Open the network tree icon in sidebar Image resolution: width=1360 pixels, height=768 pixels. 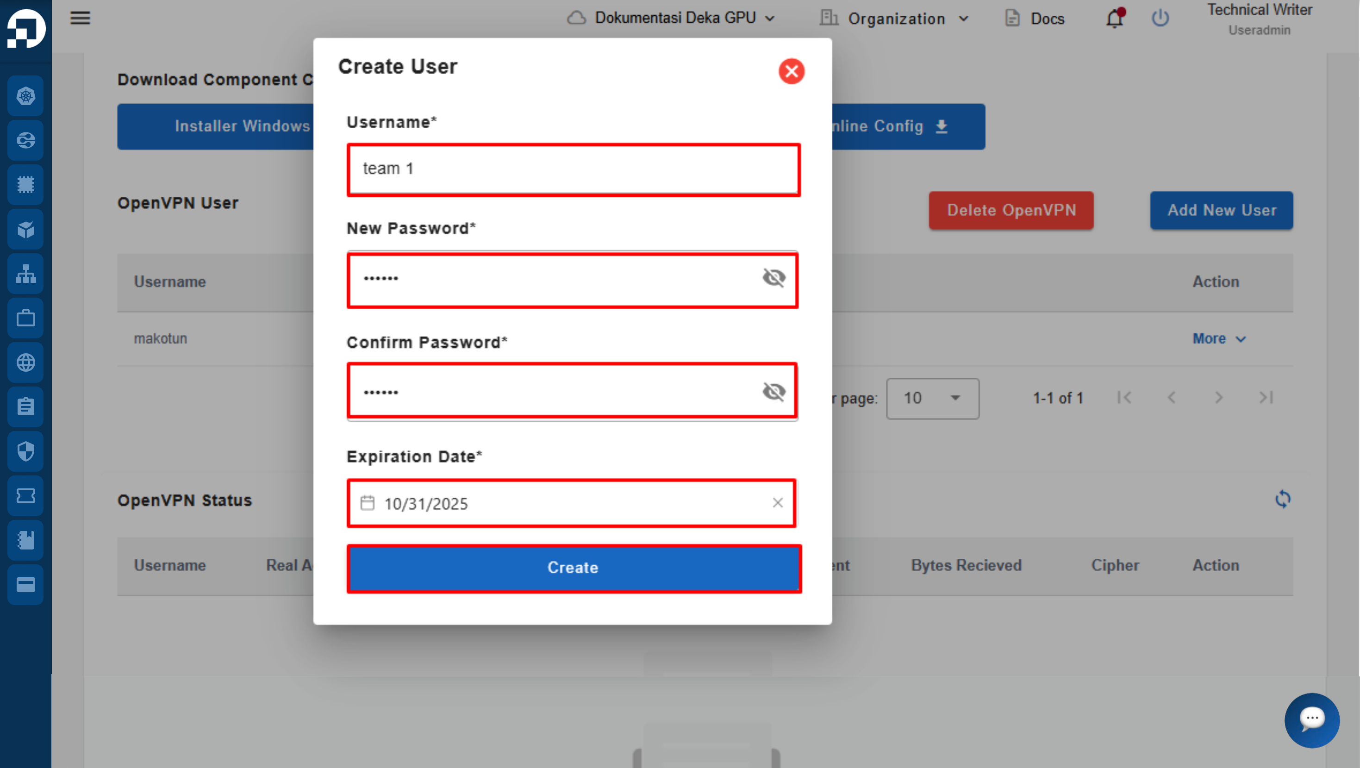tap(25, 274)
